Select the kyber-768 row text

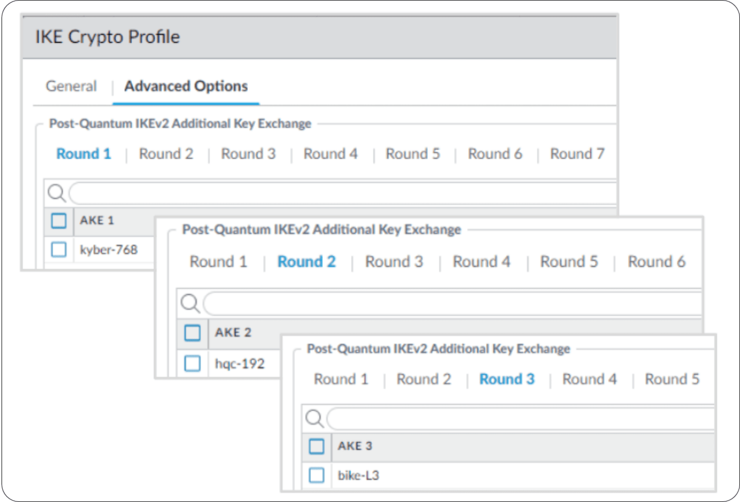[x=109, y=249]
